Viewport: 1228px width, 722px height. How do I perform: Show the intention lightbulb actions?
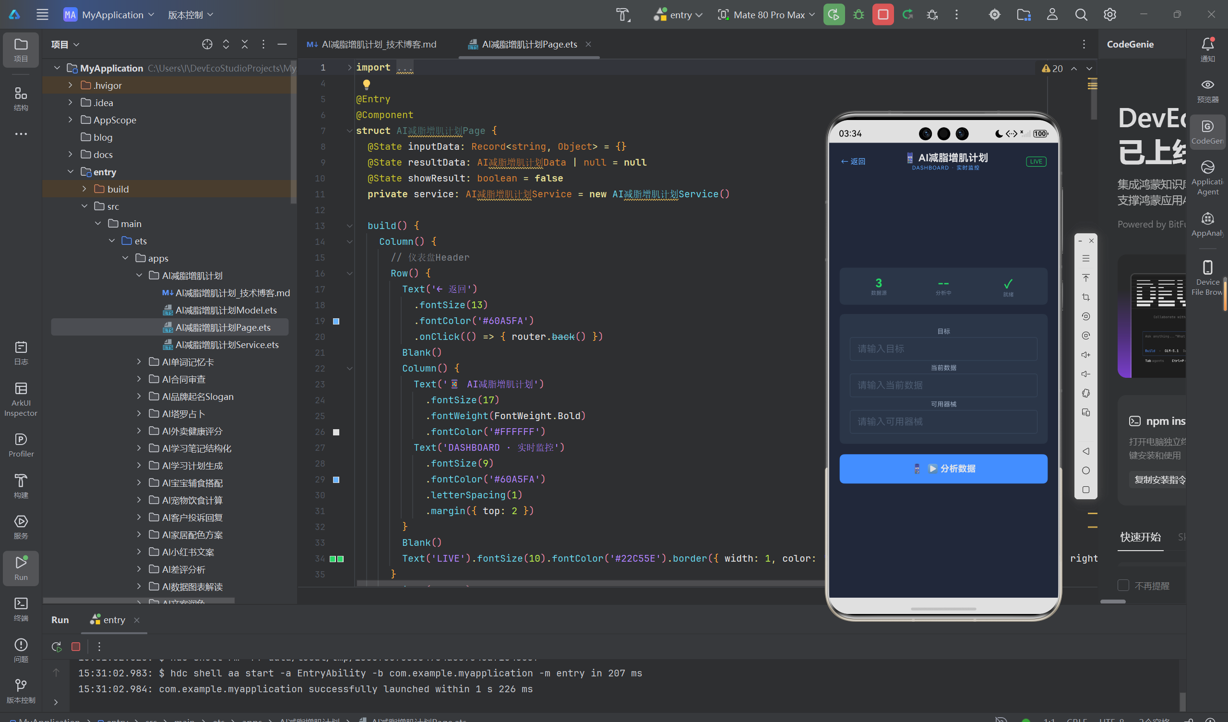367,84
